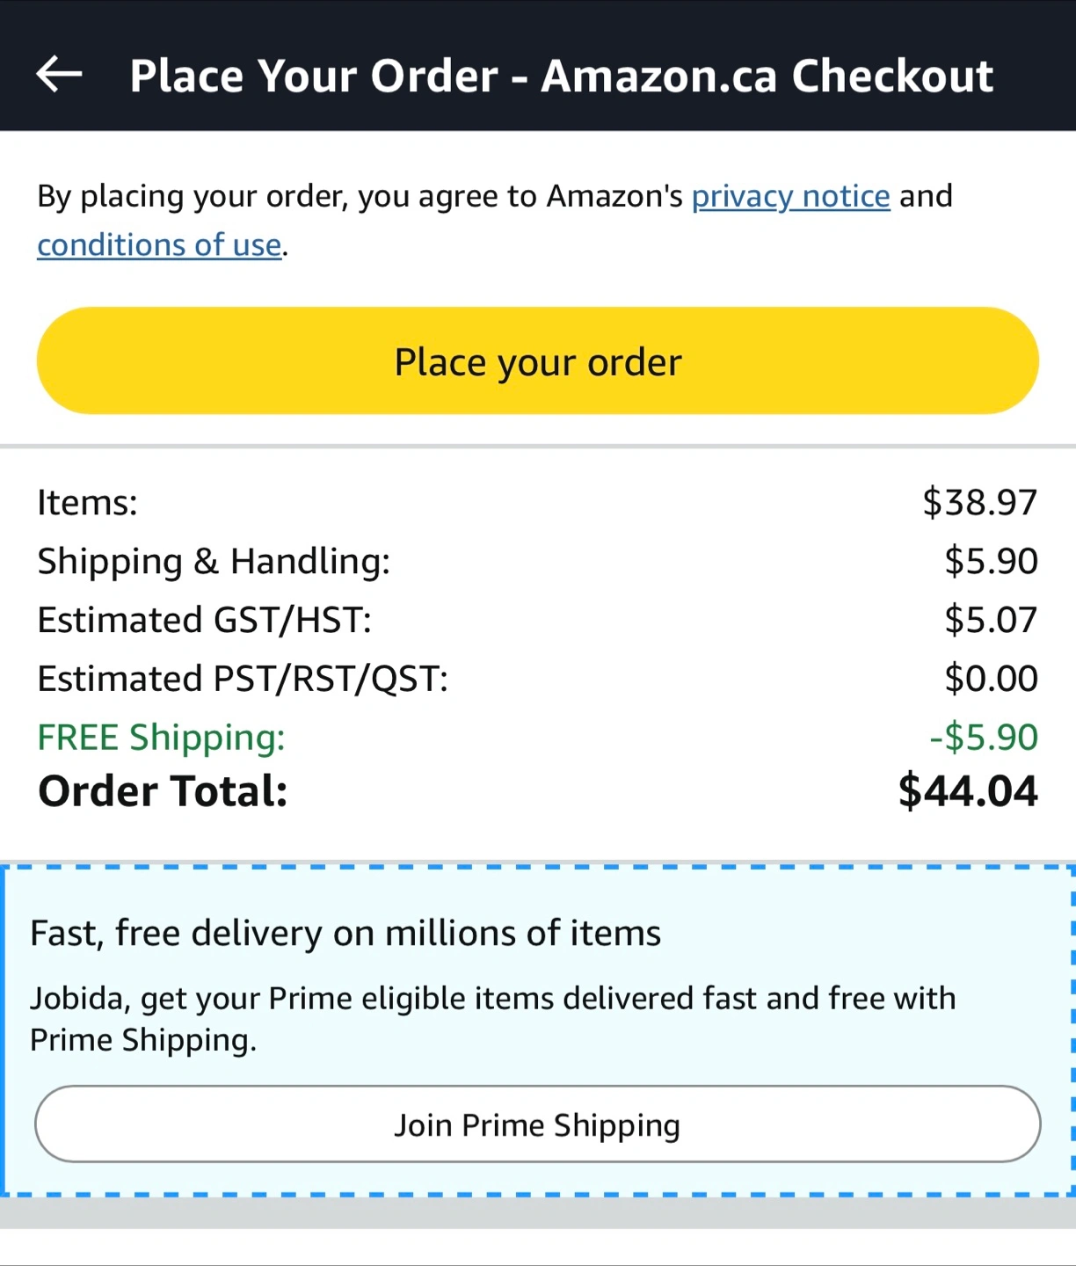Click the $38.97 items amount
1076x1266 pixels.
click(979, 503)
